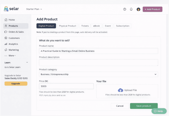169x116 pixels.
Task: Click the Analytics bar chart icon
Action: point(6,44)
